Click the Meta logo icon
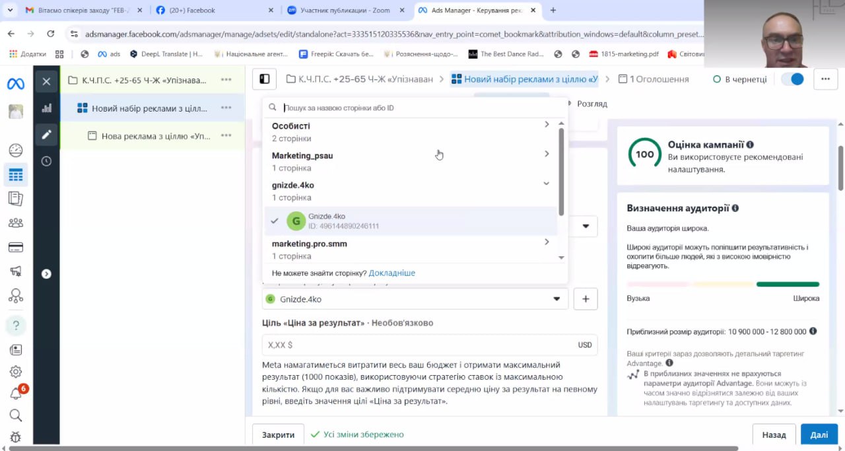845x451 pixels. (x=16, y=84)
